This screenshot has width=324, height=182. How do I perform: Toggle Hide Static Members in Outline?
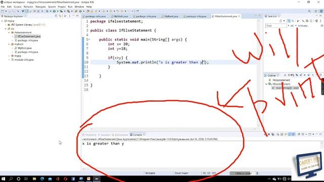click(x=301, y=75)
